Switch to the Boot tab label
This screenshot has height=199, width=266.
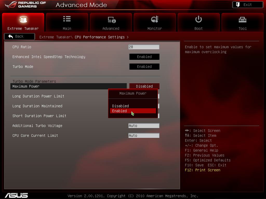click(x=198, y=29)
